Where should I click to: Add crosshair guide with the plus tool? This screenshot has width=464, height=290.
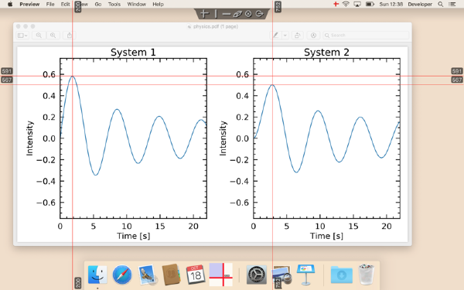click(x=204, y=14)
